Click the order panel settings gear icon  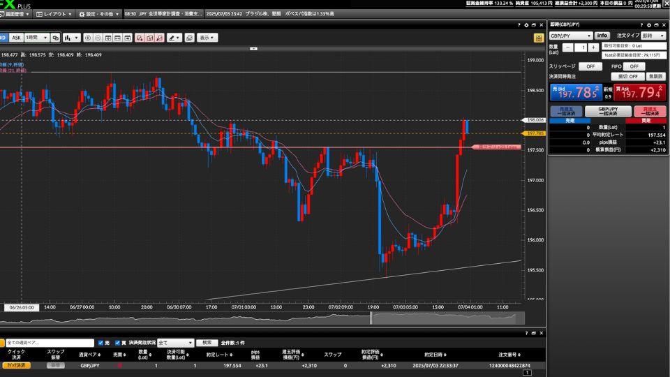pos(649,25)
